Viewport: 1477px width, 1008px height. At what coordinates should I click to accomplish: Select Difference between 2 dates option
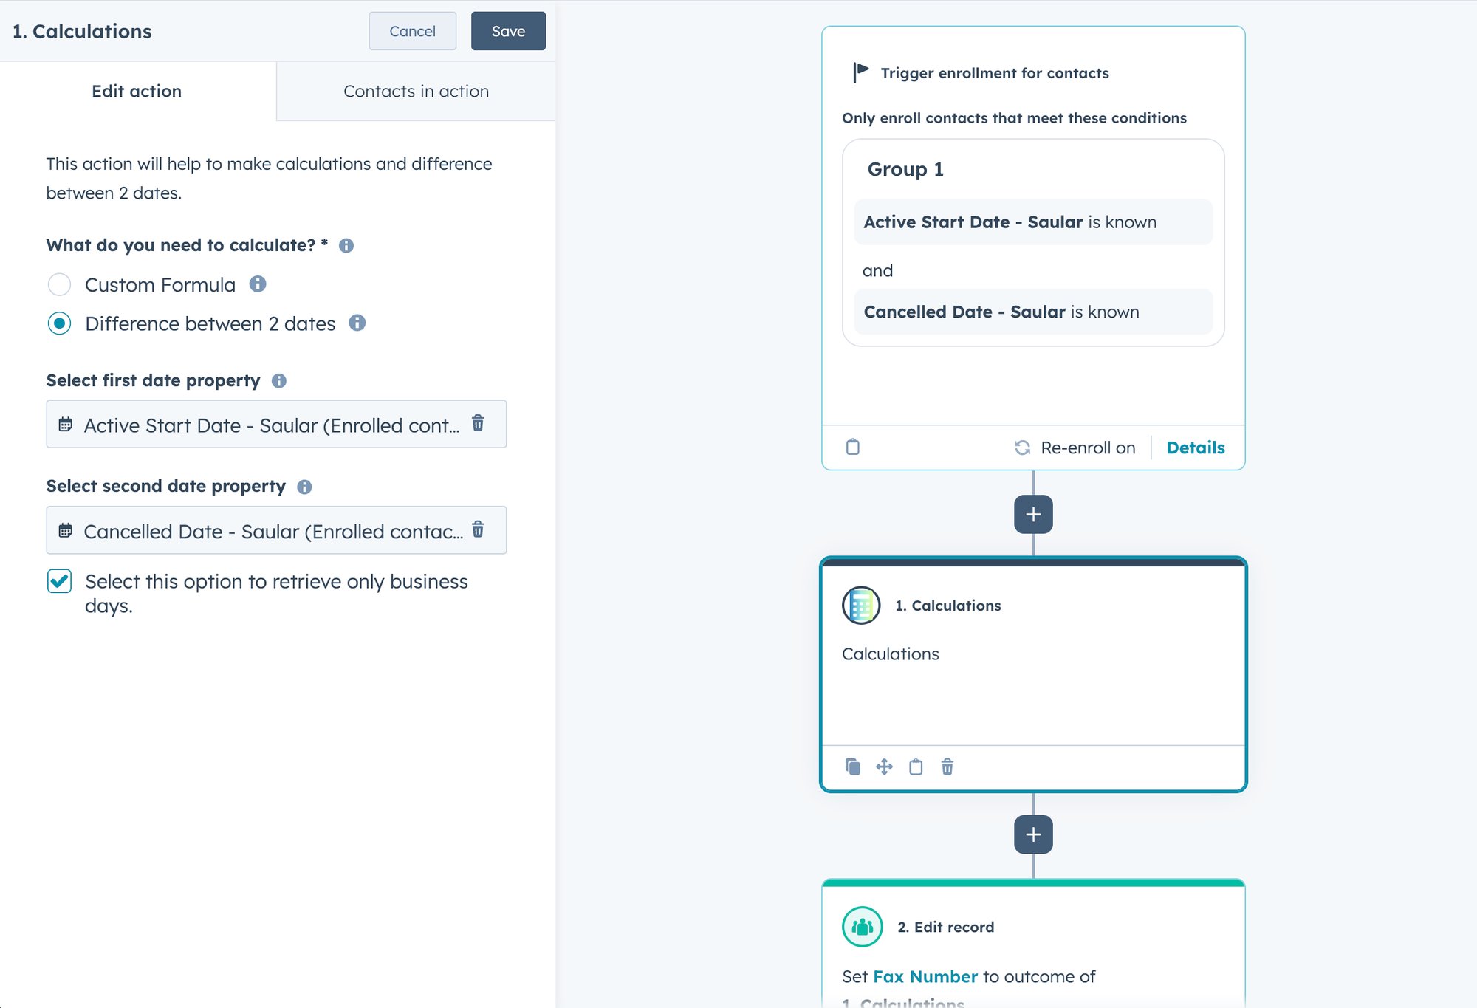tap(59, 323)
